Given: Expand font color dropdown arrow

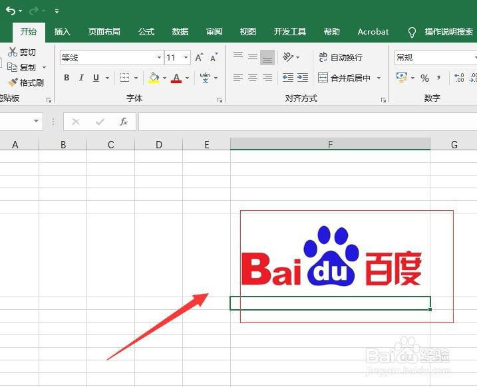Looking at the screenshot, I should [x=188, y=78].
